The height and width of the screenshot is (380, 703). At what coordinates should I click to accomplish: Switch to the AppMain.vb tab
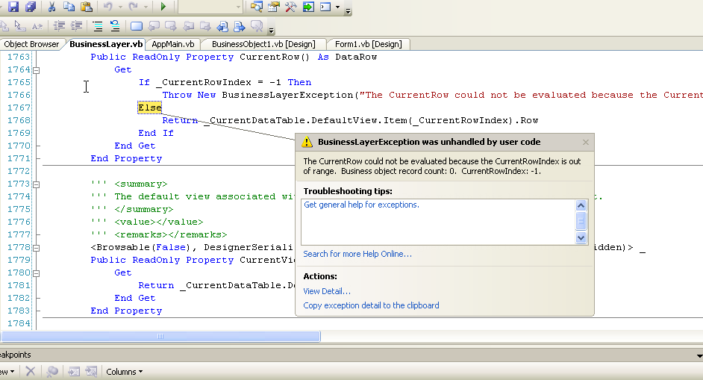(x=172, y=44)
